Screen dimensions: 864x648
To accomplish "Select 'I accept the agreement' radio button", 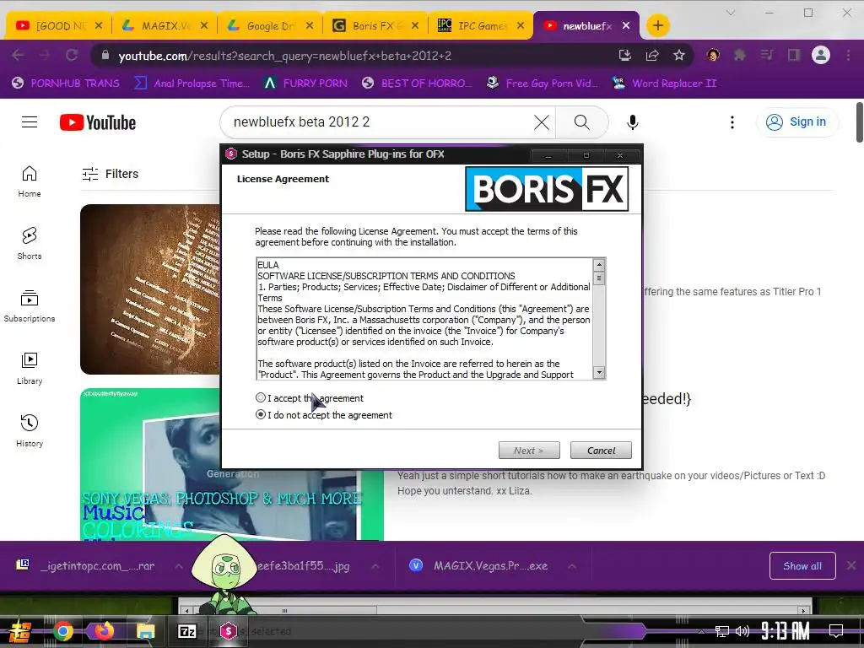I will point(261,398).
